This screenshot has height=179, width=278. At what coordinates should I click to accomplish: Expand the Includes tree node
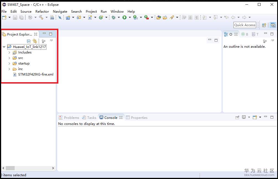pyautogui.click(x=9, y=52)
